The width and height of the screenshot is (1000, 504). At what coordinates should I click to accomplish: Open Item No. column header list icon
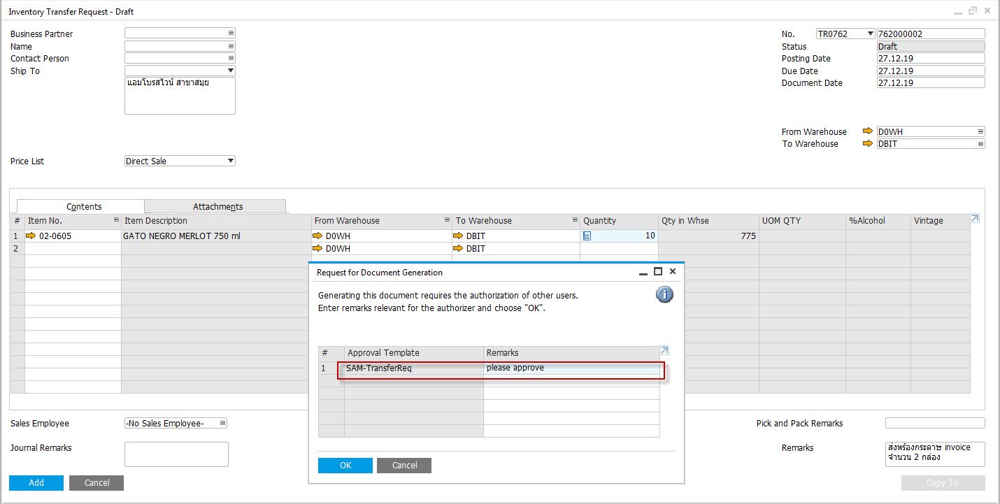[x=116, y=220]
